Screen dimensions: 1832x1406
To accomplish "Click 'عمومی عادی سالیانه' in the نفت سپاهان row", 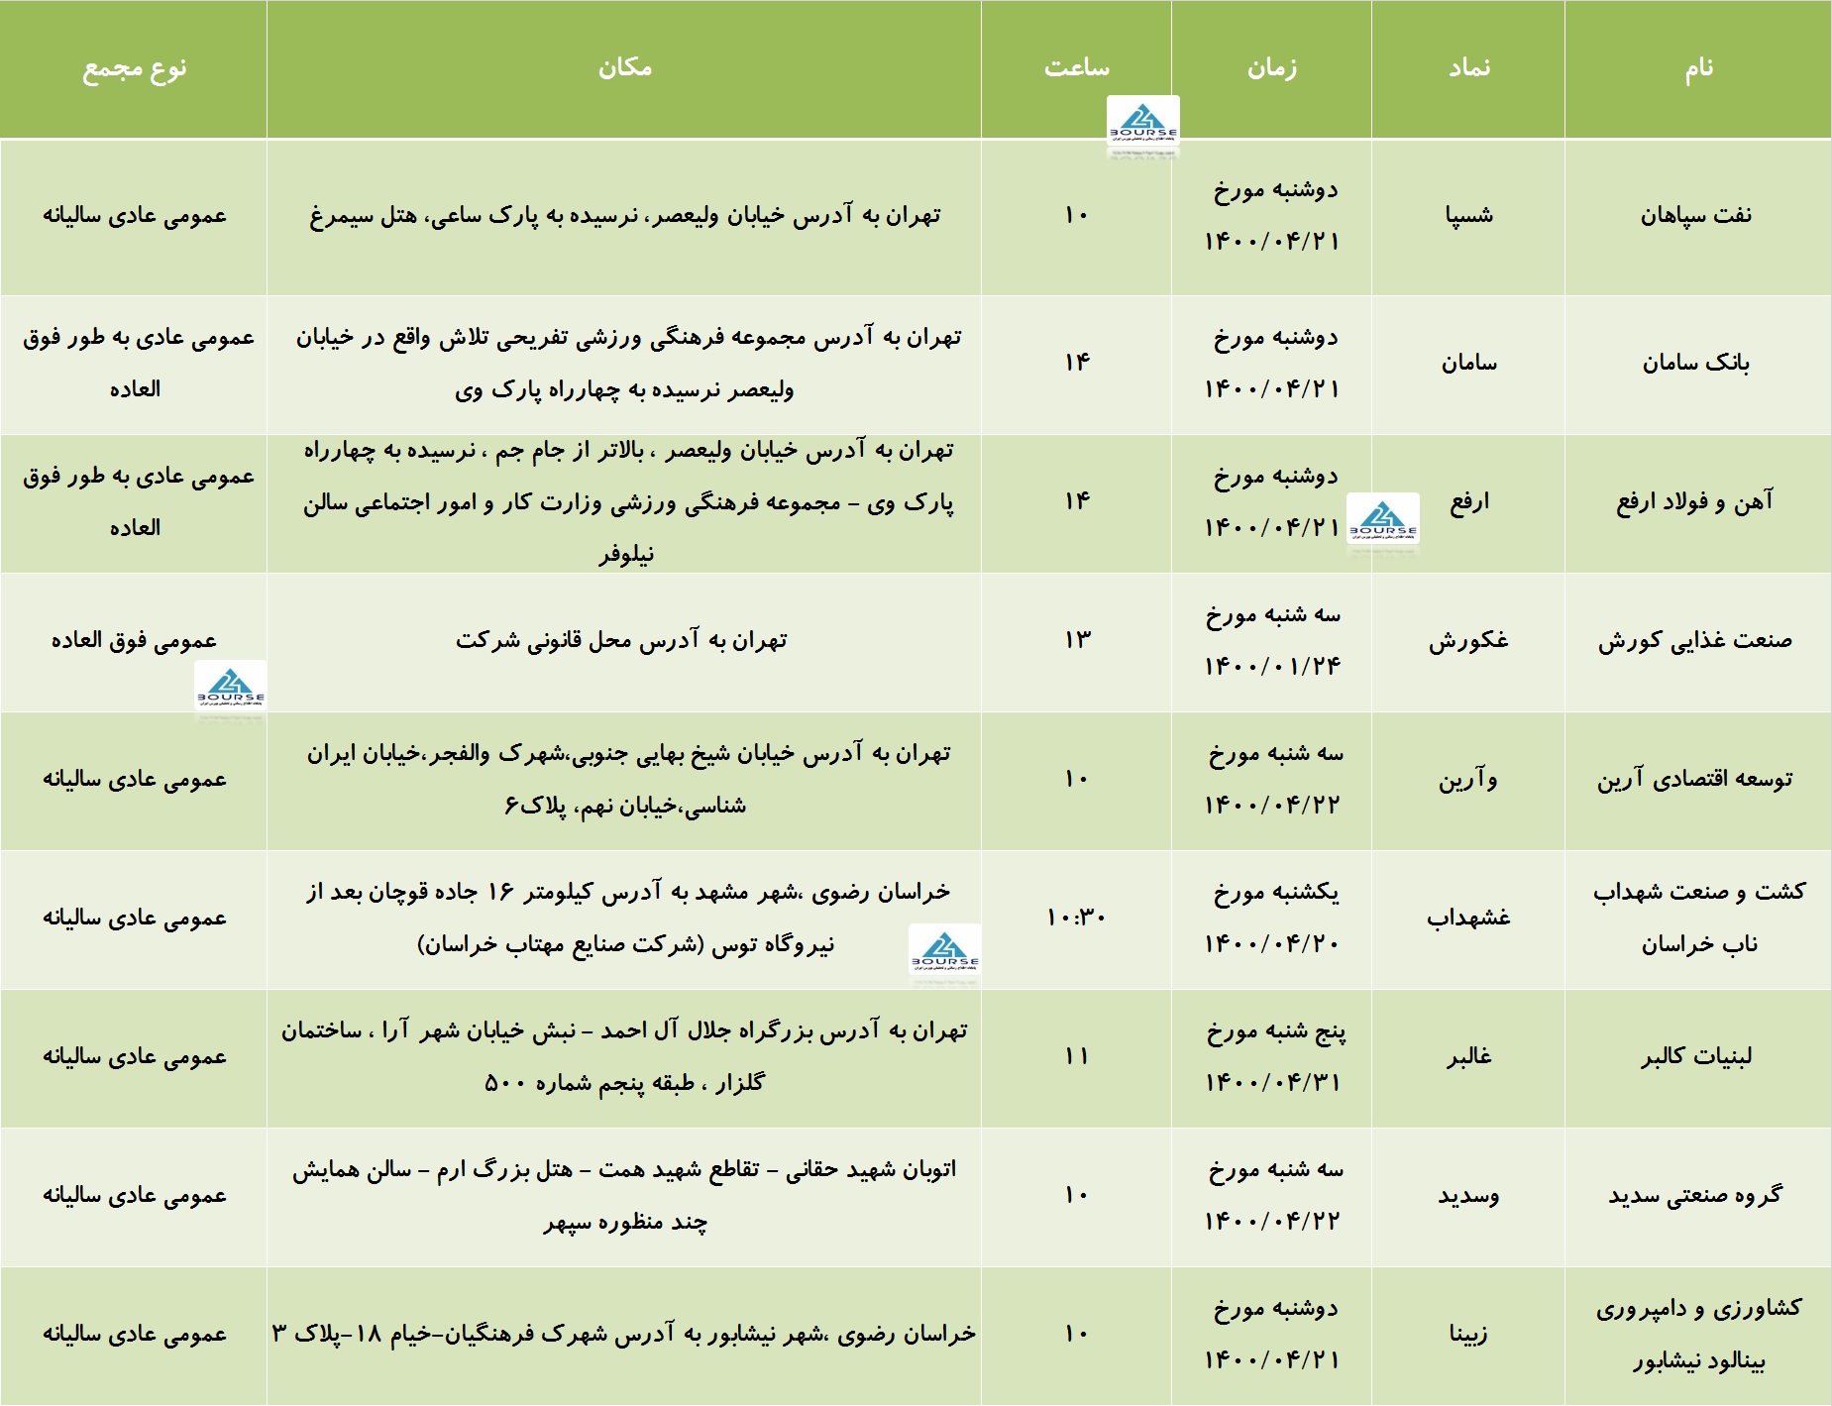I will coord(134,215).
